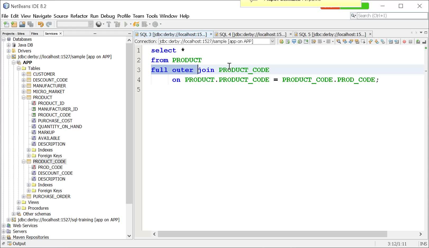The height and width of the screenshot is (248, 429).
Task: Stop macro recording with square button
Action: coord(410,42)
